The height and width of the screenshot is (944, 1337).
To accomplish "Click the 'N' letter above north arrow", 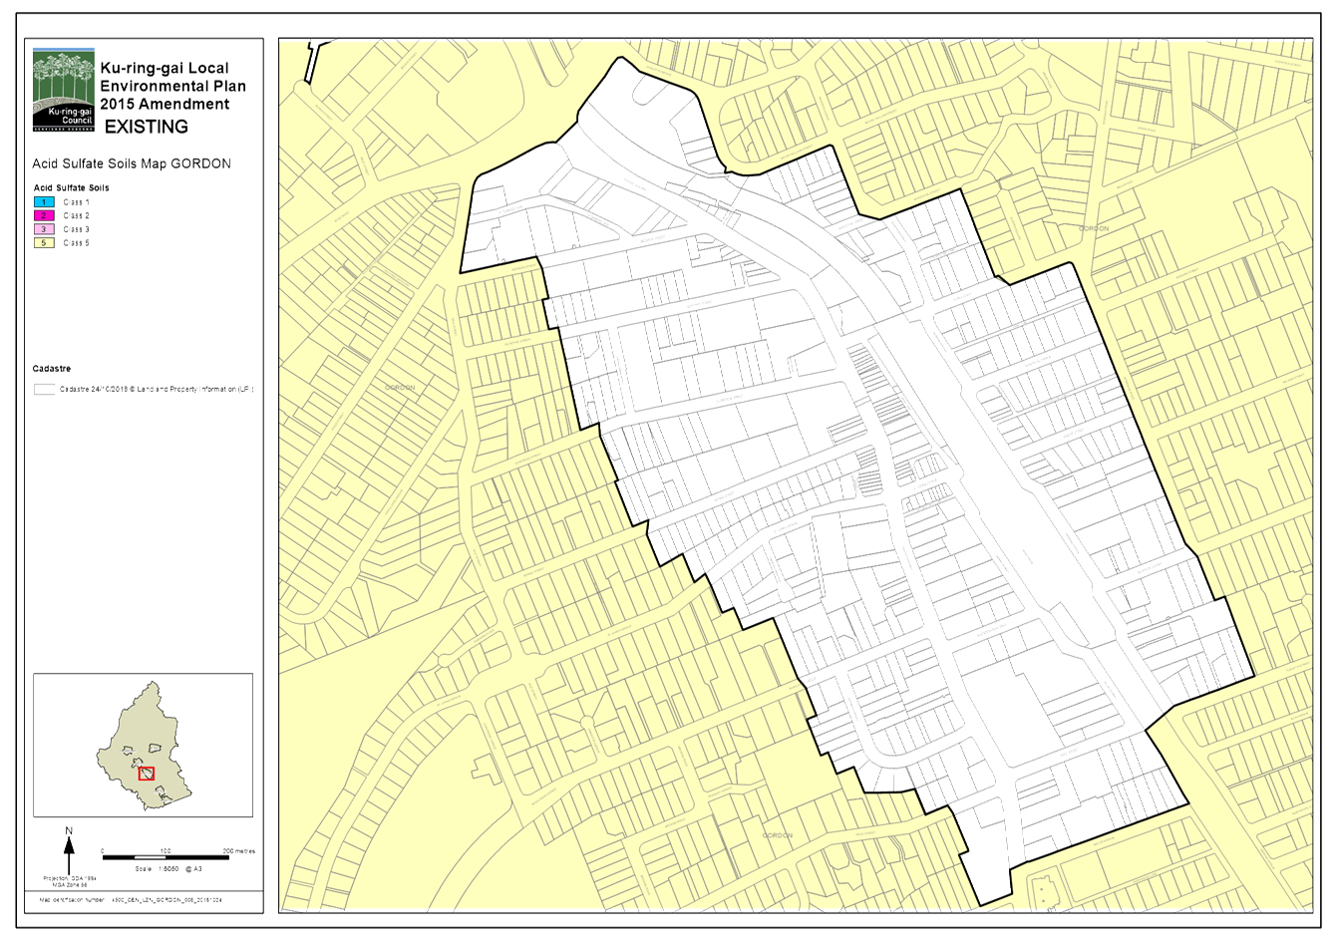I will click(69, 831).
